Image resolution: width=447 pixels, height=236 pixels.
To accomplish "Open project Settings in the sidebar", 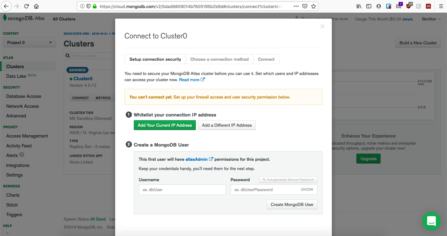I will click(x=15, y=175).
